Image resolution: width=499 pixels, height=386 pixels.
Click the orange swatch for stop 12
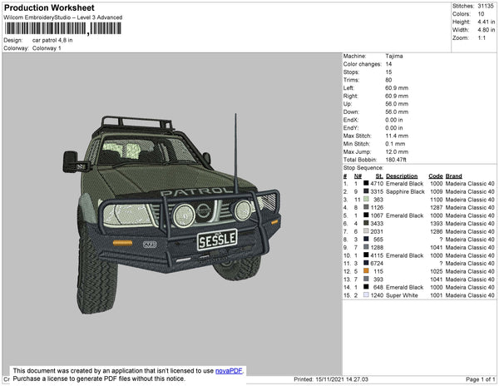[x=366, y=271]
